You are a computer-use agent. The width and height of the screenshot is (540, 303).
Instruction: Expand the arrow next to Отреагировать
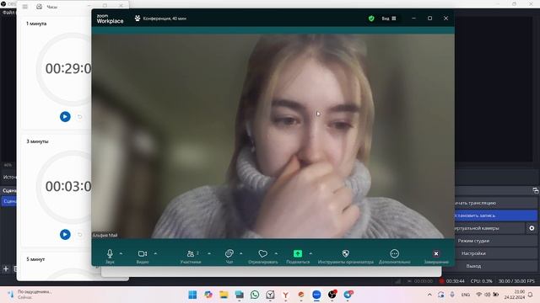click(276, 253)
